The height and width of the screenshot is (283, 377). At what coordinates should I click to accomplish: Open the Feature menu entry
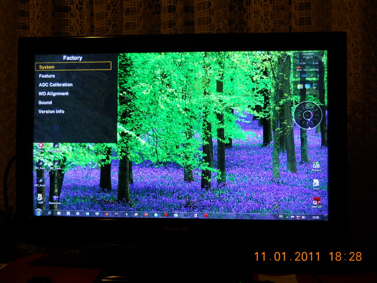47,76
